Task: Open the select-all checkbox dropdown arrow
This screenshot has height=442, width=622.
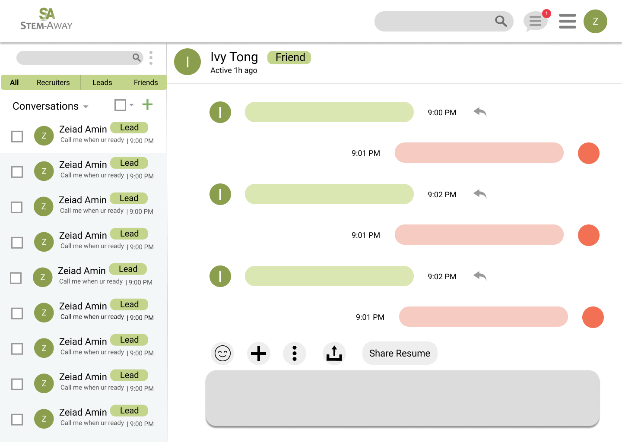Action: pyautogui.click(x=132, y=105)
